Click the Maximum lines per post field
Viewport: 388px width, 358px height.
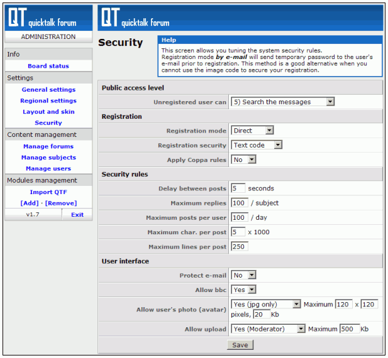pyautogui.click(x=239, y=246)
